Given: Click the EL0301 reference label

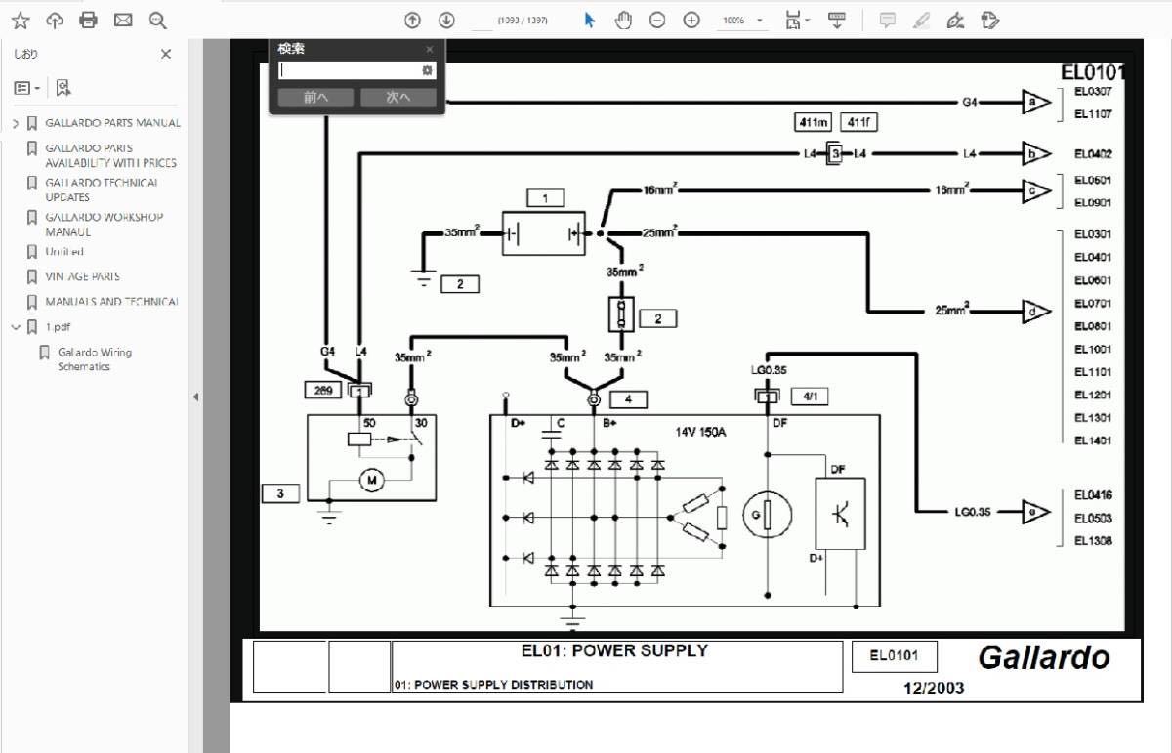Looking at the screenshot, I should (x=1093, y=234).
